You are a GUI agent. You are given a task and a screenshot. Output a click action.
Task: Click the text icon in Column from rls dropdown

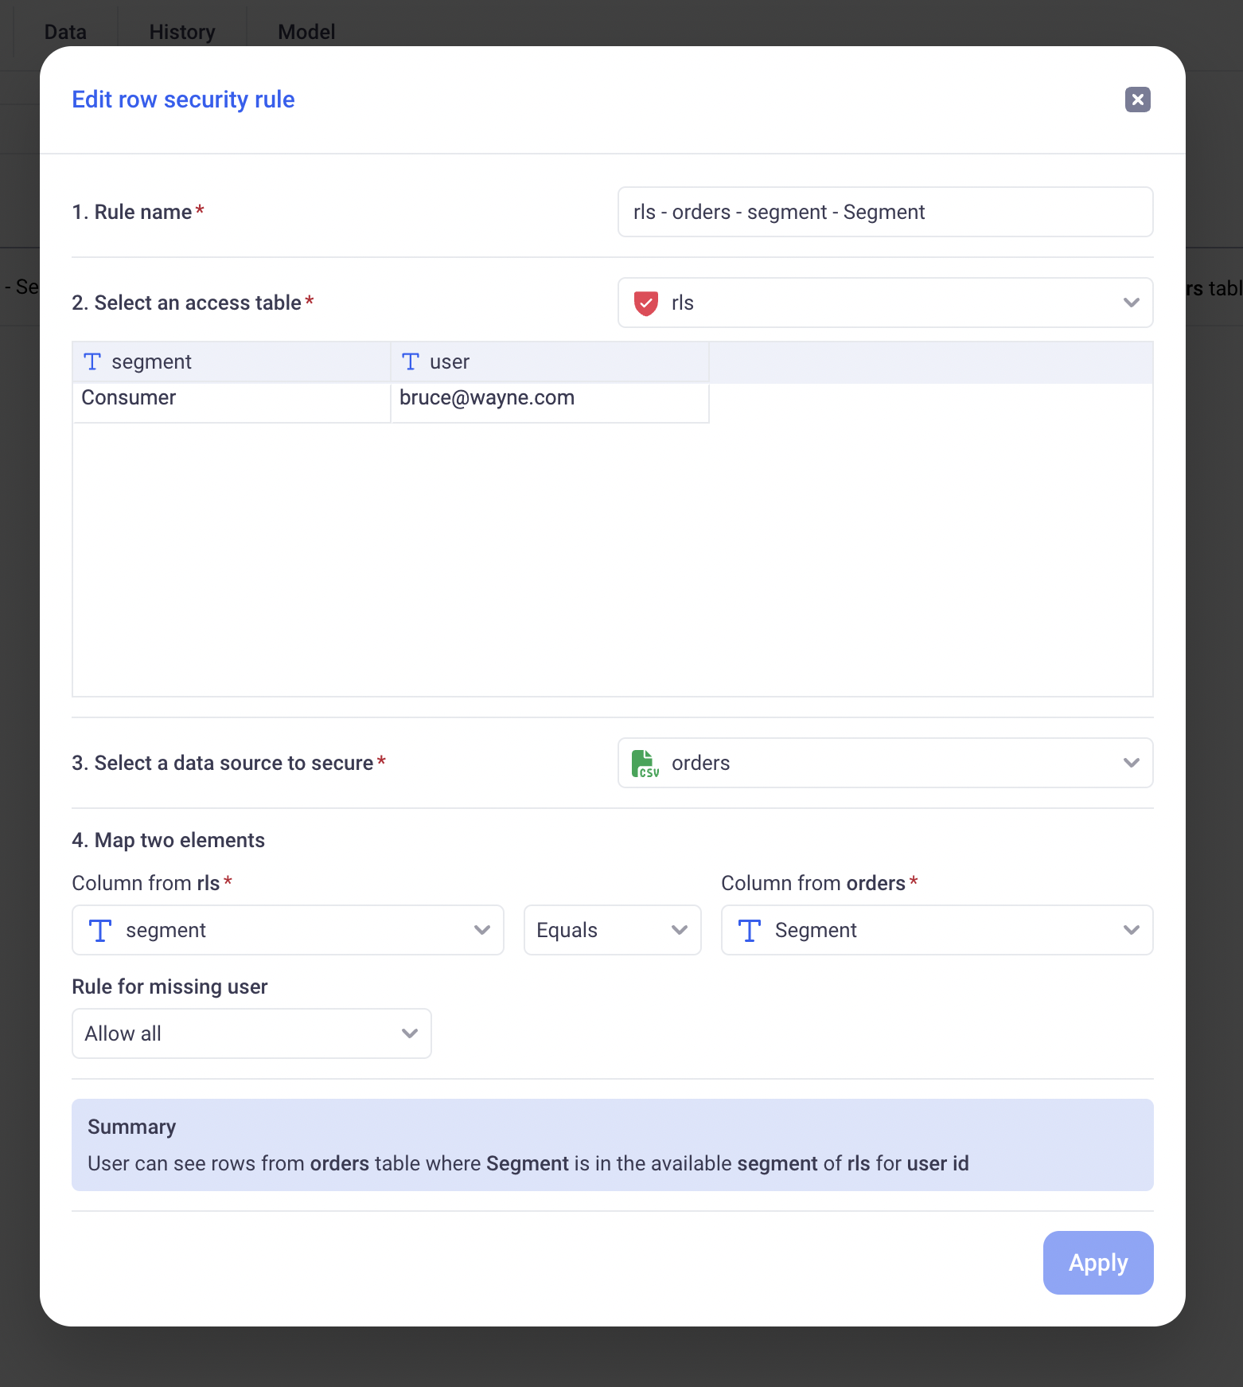point(100,931)
